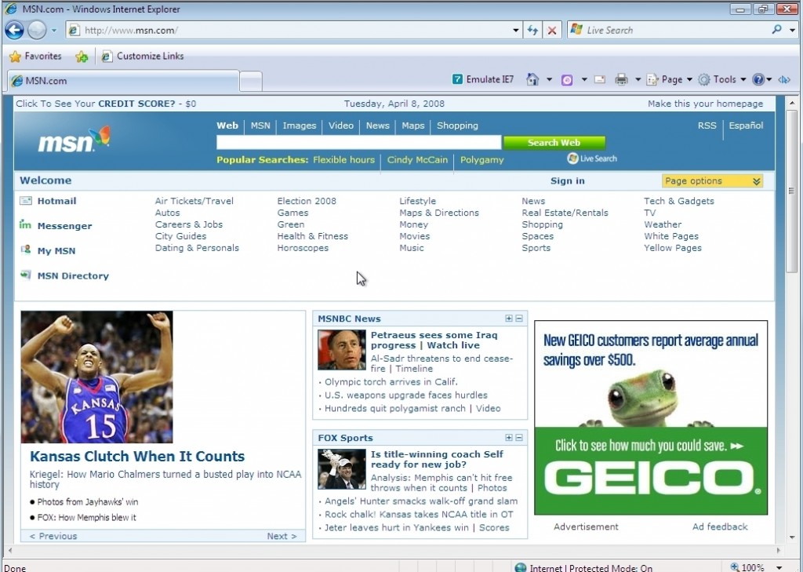
Task: Collapse the MSNBC News module with minus
Action: tap(519, 319)
